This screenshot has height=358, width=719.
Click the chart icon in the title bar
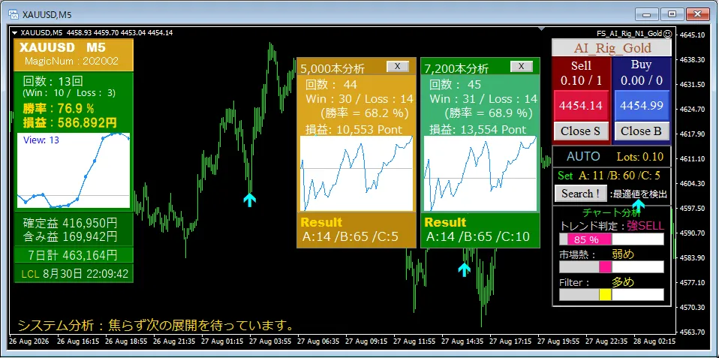pyautogui.click(x=14, y=15)
